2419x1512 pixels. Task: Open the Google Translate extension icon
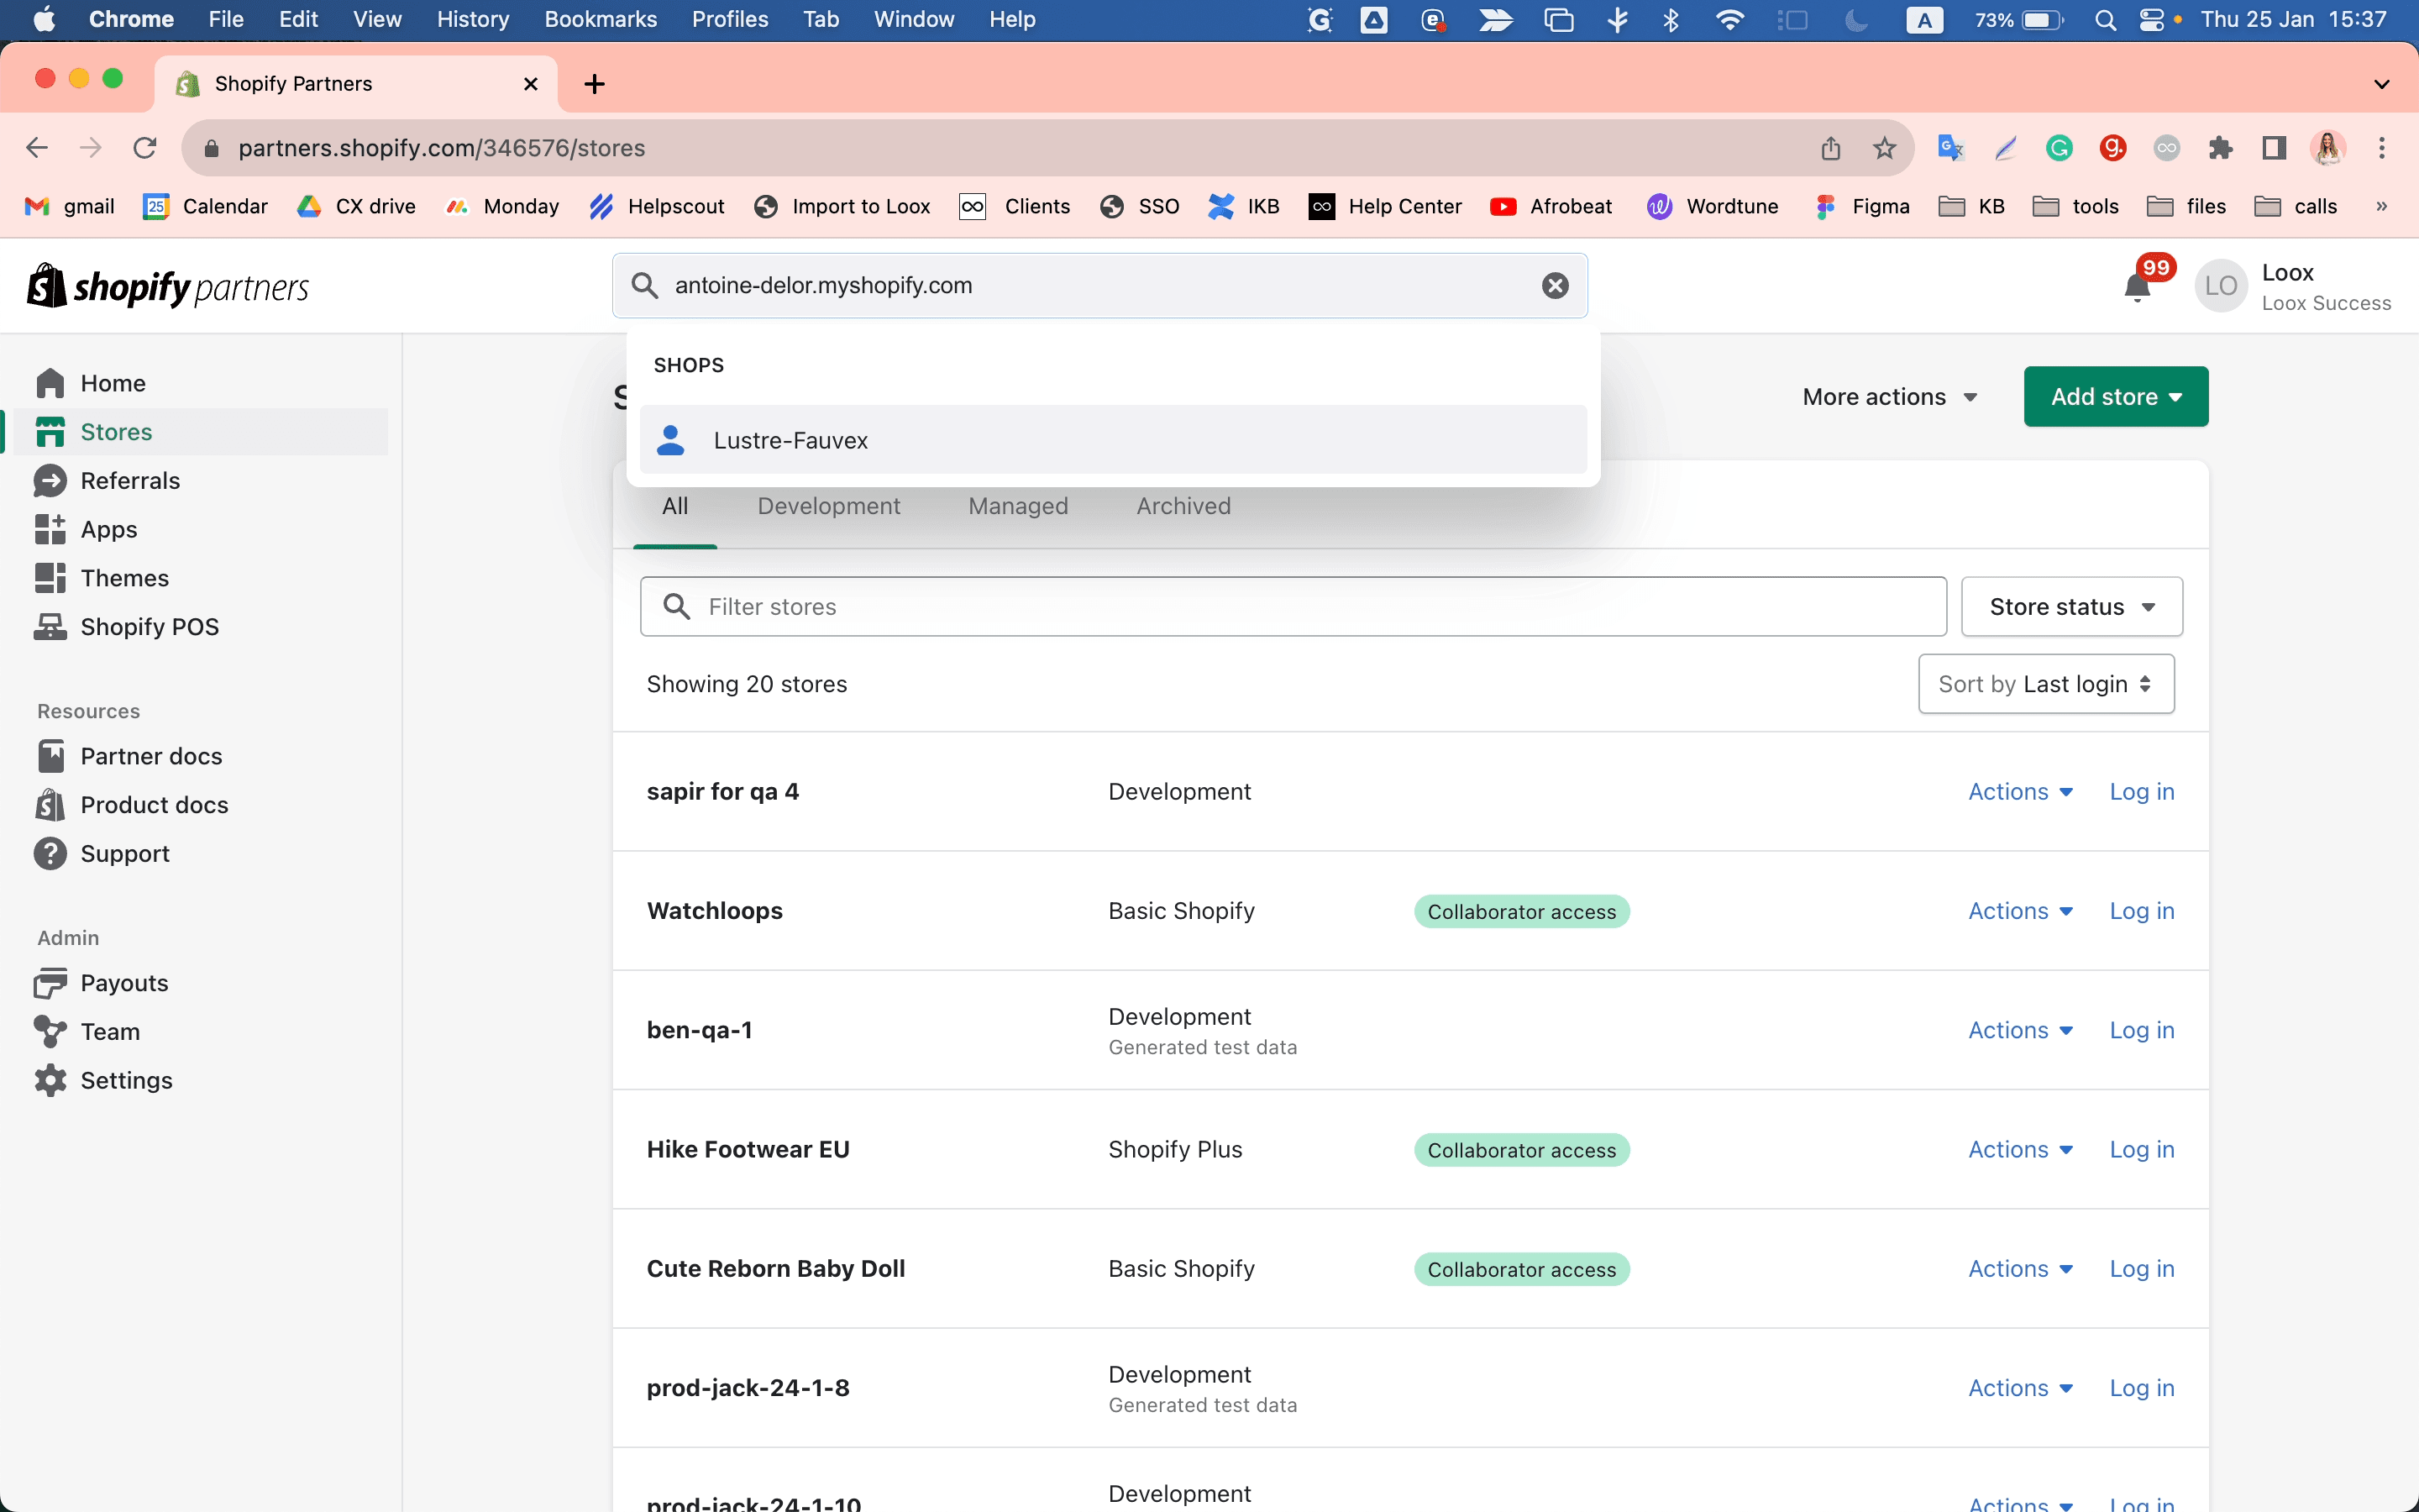[1950, 148]
